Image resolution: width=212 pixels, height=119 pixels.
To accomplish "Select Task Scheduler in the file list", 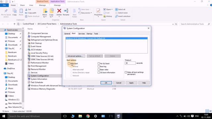I will (x=35, y=82).
